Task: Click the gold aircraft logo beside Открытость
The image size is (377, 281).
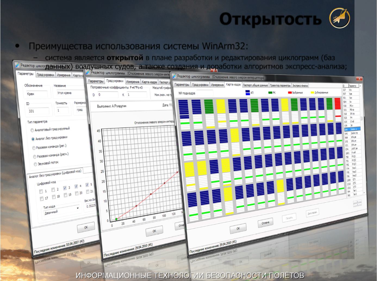Action: 339,18
